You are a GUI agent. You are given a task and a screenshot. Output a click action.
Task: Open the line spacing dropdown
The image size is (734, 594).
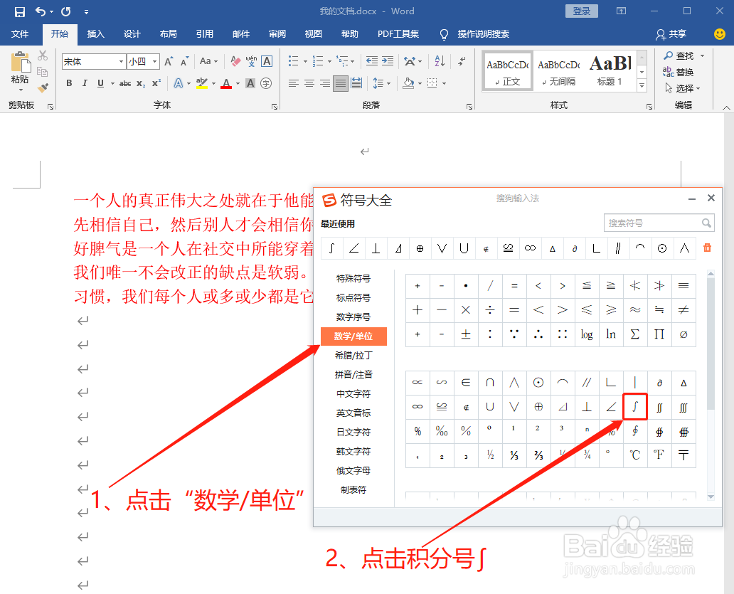(381, 83)
